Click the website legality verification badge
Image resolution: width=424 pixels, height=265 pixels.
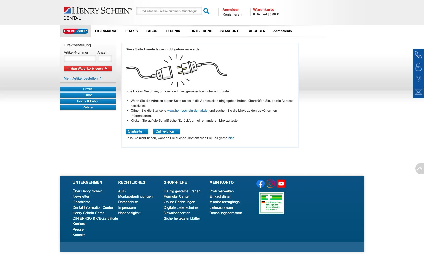(272, 203)
